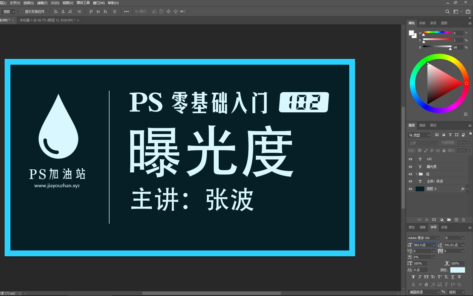Align vertical centers in the options bar
Viewport: 473px width, 296px height.
click(x=98, y=12)
